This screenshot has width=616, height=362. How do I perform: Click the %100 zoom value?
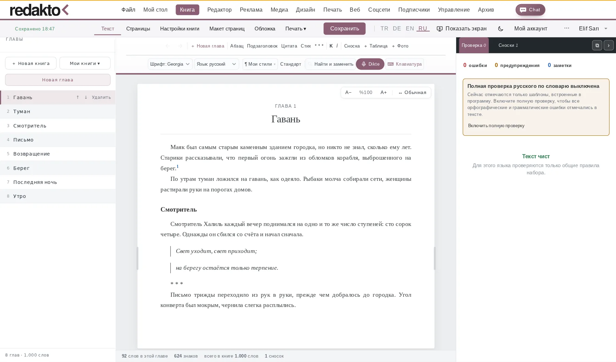click(x=365, y=92)
